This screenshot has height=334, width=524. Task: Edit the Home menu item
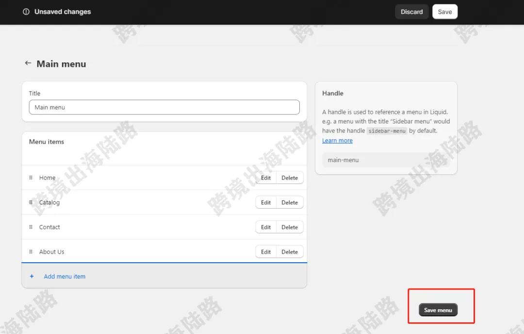(266, 178)
